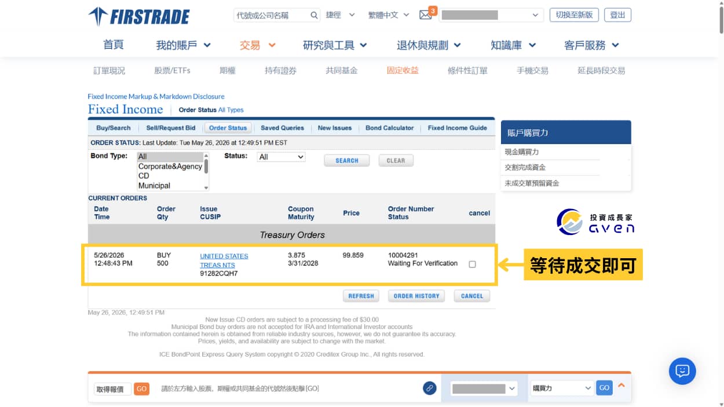Open the 共同基金 submenu
This screenshot has width=724, height=407.
tap(342, 71)
